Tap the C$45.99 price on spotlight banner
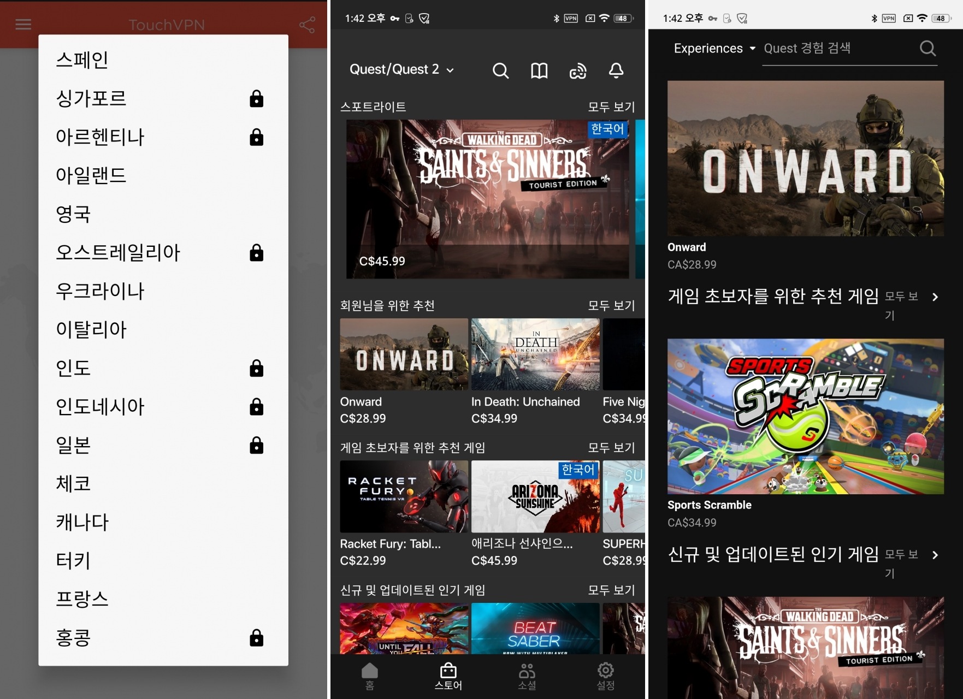The width and height of the screenshot is (963, 699). tap(382, 261)
